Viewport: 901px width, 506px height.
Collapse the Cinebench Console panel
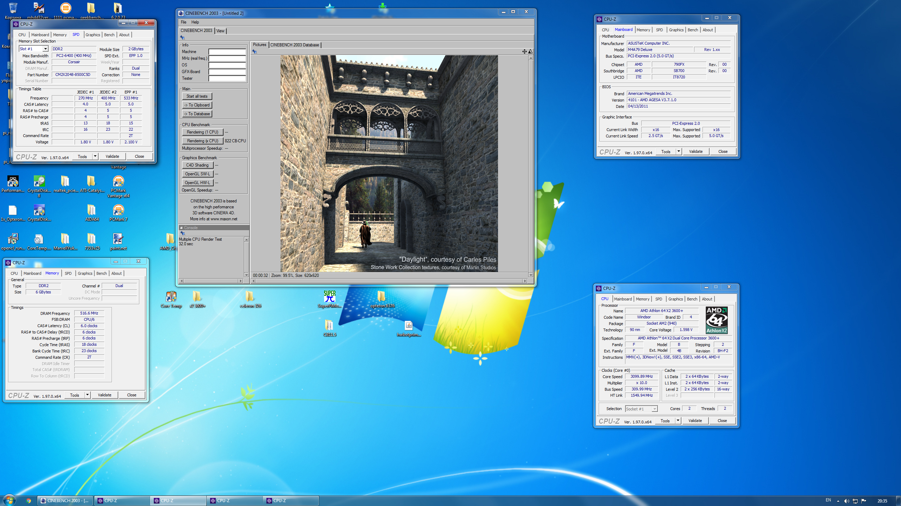(181, 228)
